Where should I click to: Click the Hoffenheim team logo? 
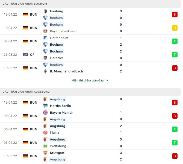(45, 38)
